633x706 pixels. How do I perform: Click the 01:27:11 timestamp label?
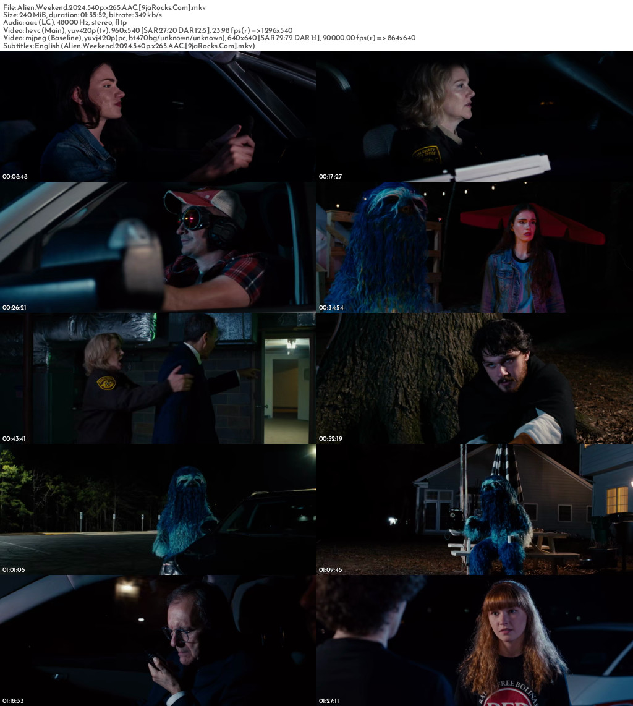[x=330, y=701]
